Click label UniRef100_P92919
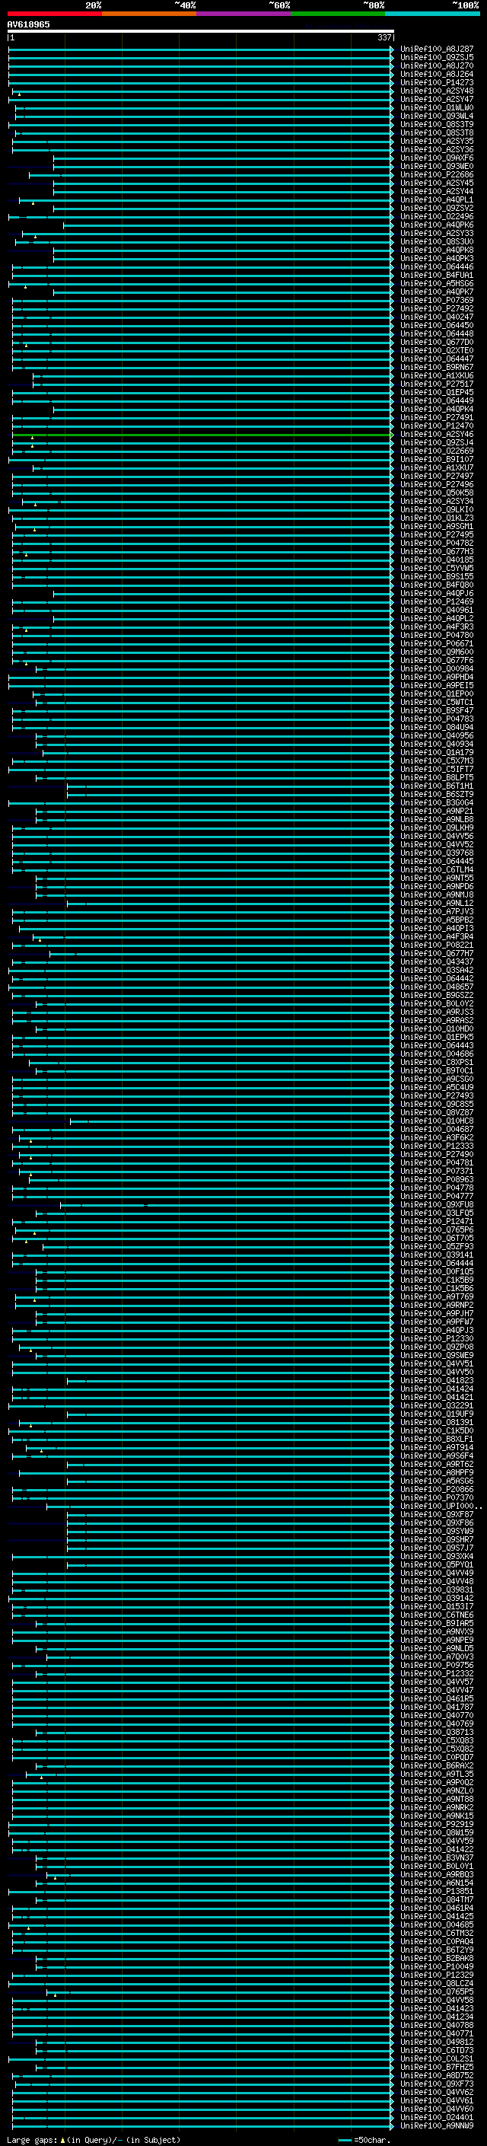The image size is (487, 2146). coord(436,1826)
